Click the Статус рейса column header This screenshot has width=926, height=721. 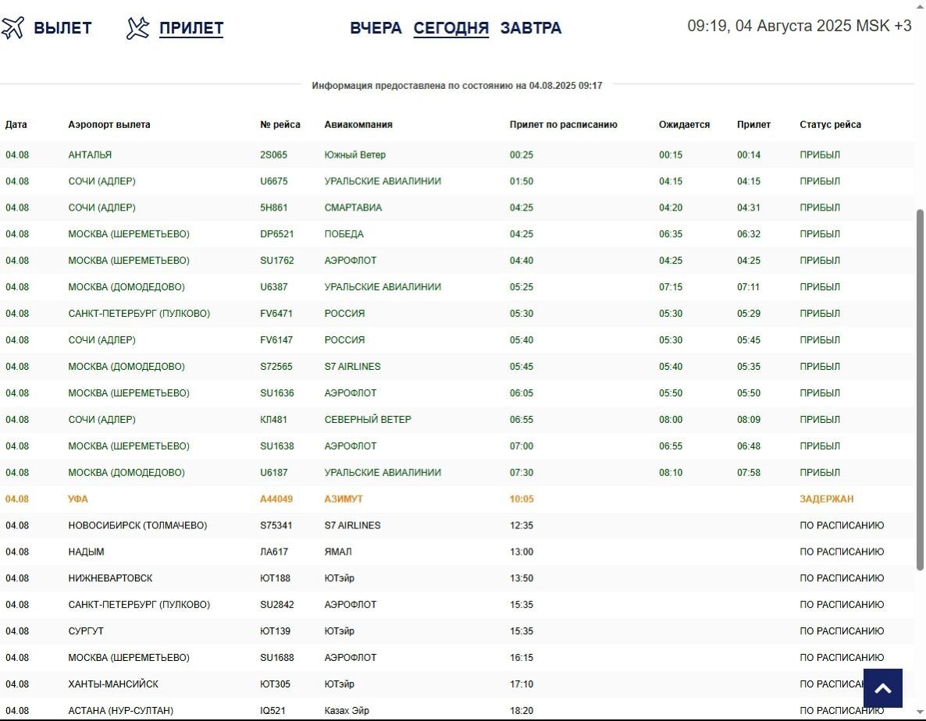pos(830,125)
